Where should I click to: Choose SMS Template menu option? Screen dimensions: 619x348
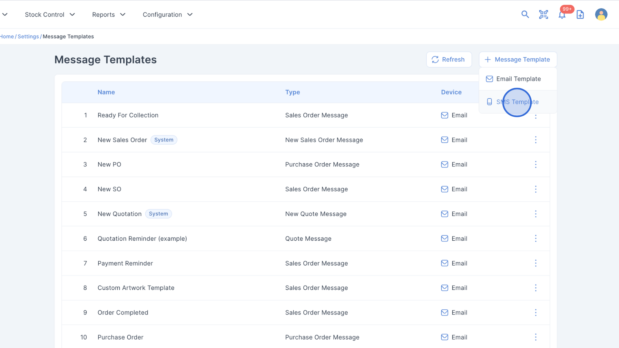pos(517,102)
